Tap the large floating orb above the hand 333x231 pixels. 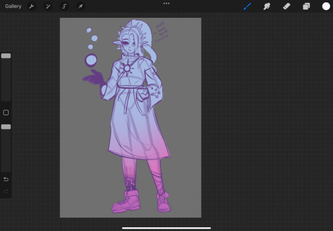91,60
